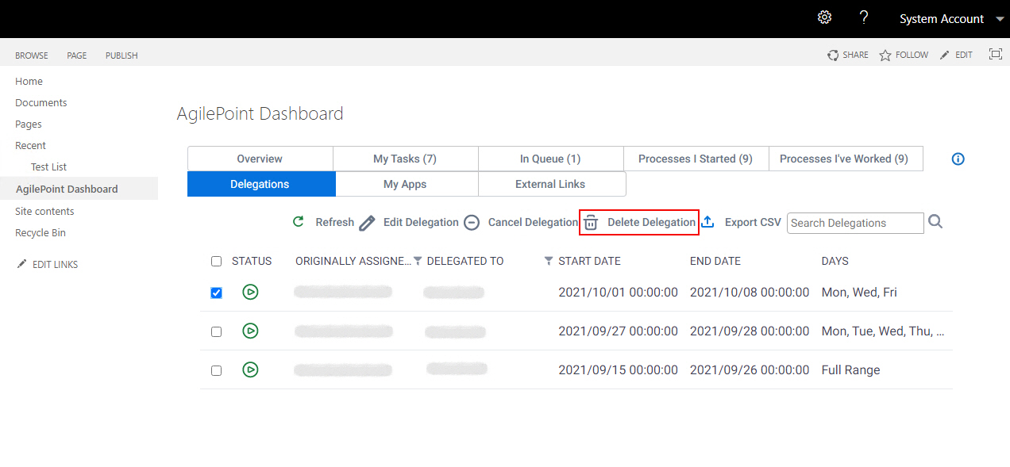
Task: Check the 2021/09/27 delegation row checkbox
Action: 216,331
